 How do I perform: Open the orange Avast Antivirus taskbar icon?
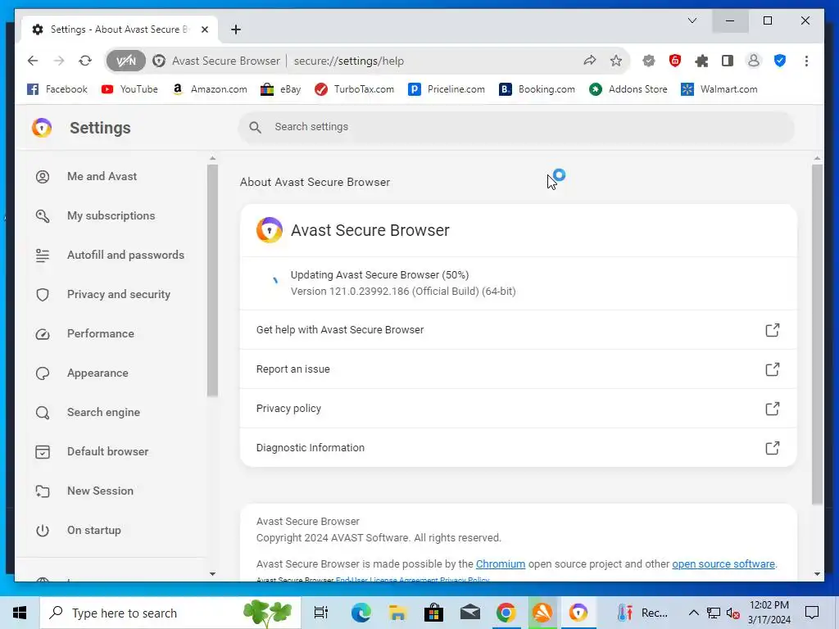(x=542, y=613)
